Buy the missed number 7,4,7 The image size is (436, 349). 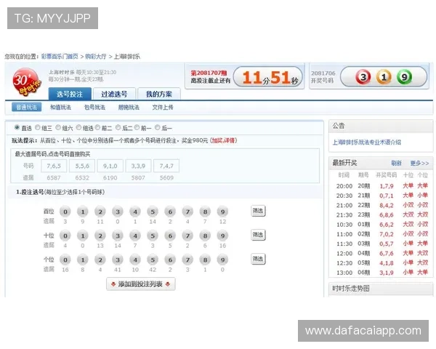coord(166,167)
